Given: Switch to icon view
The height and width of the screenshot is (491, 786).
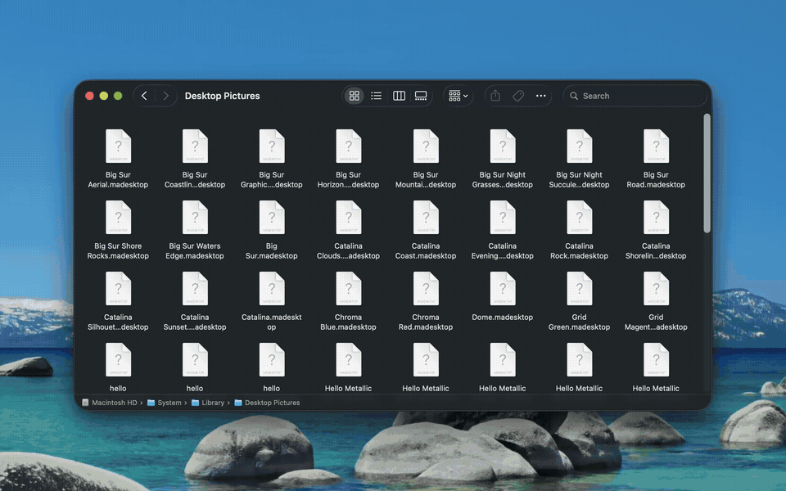Looking at the screenshot, I should pos(354,96).
